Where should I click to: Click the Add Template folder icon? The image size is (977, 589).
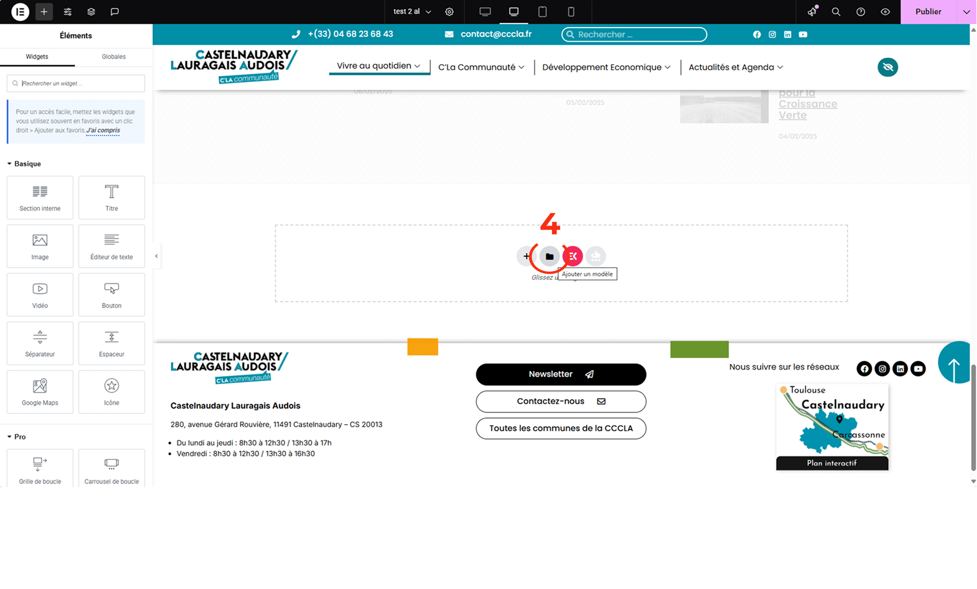click(549, 257)
